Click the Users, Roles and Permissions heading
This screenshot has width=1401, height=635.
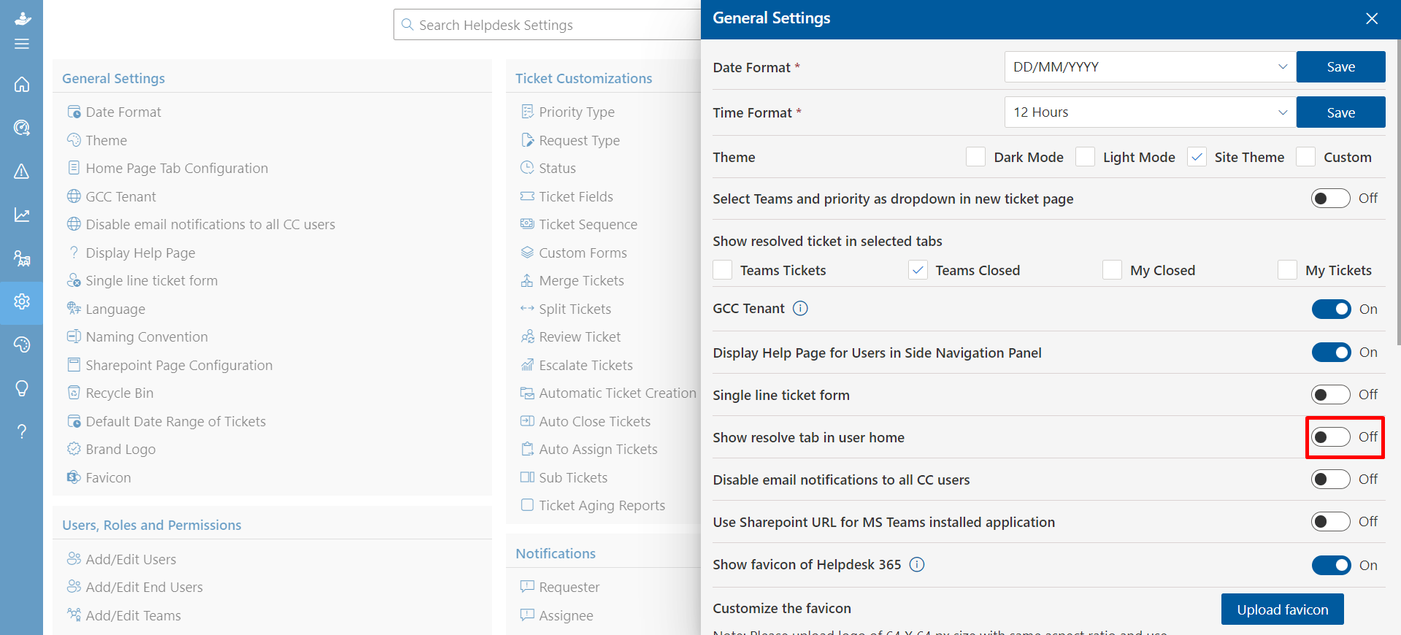(x=151, y=525)
